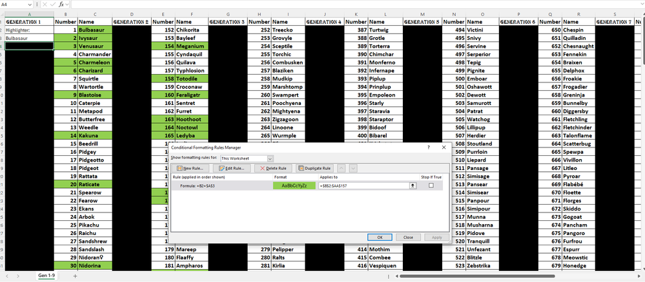Duplicate the selected rule
The width and height of the screenshot is (645, 282).
pos(314,168)
